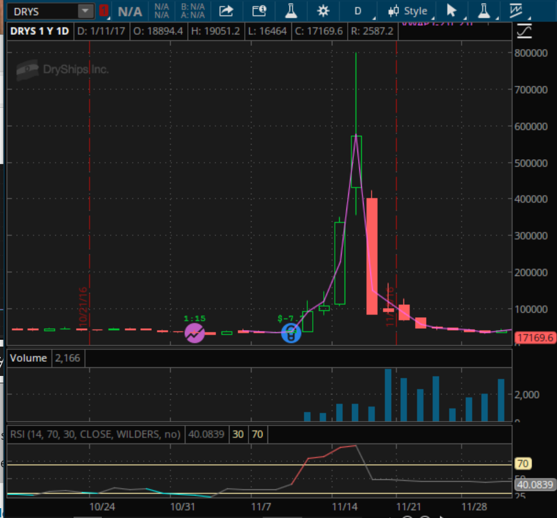This screenshot has width=557, height=518.
Task: Click the blue lightbulb event marker
Action: point(291,333)
